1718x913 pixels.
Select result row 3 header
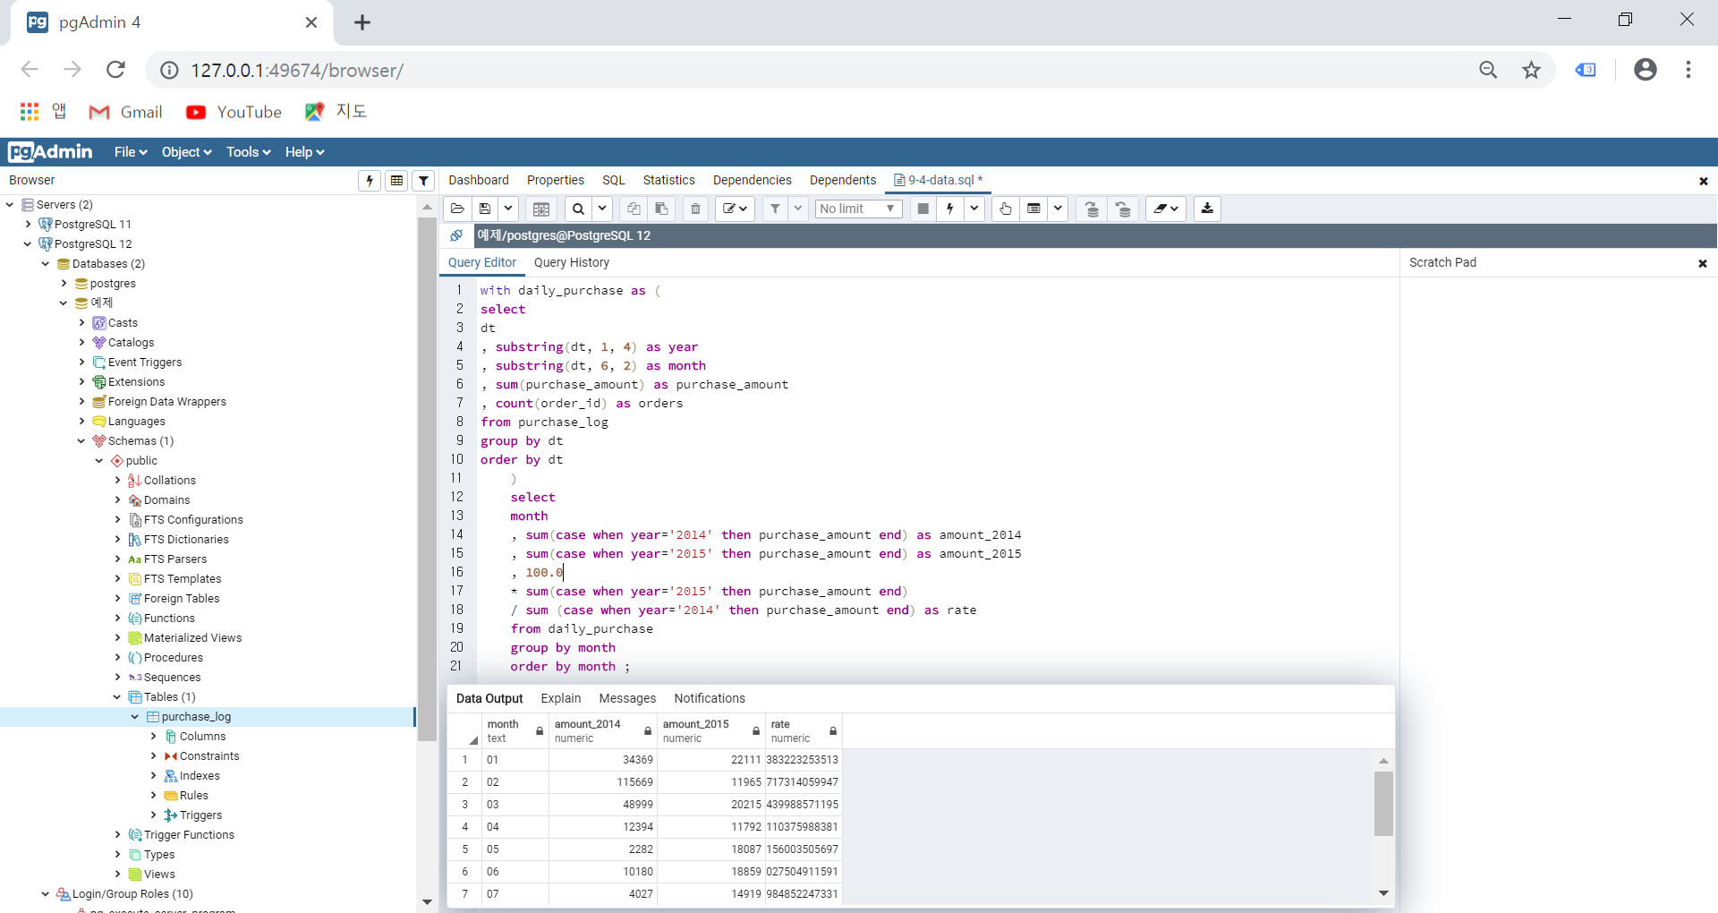point(464,805)
